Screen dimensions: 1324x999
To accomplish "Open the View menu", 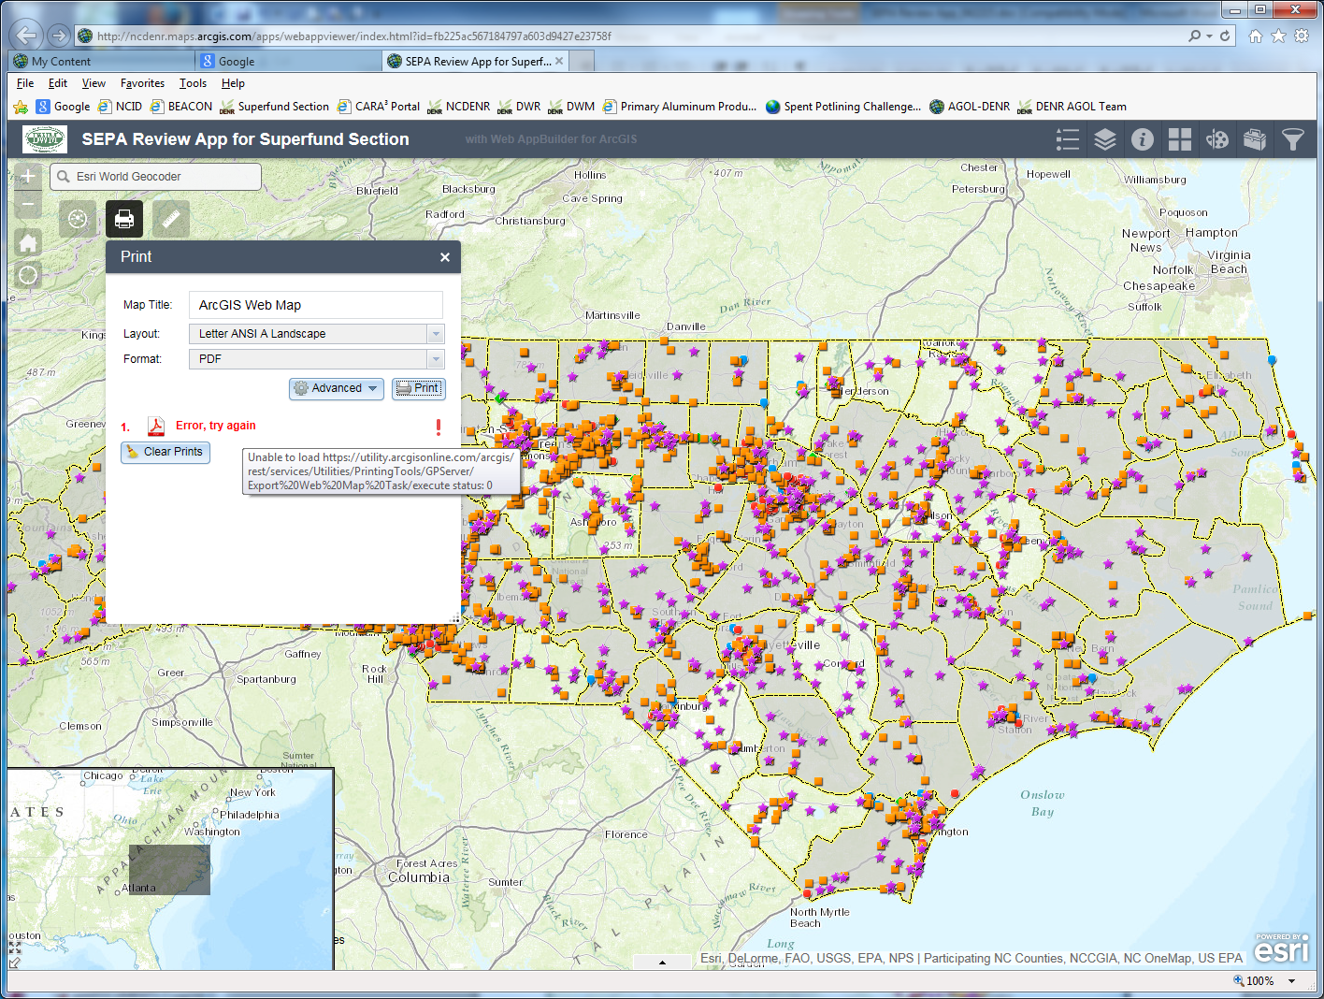I will tap(94, 83).
